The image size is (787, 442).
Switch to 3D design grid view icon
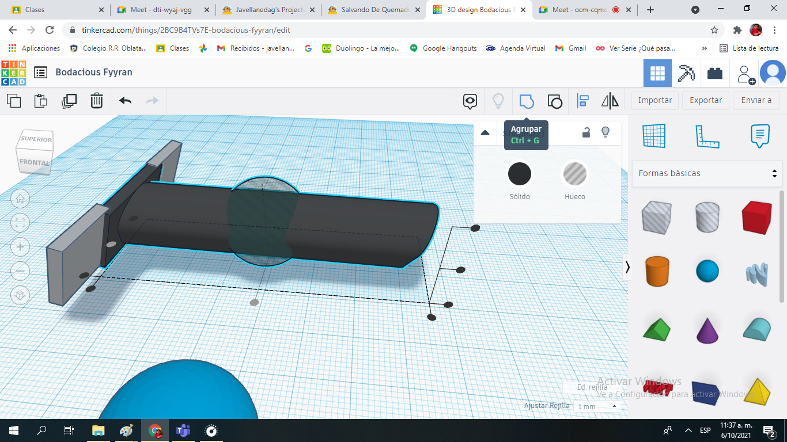[657, 73]
